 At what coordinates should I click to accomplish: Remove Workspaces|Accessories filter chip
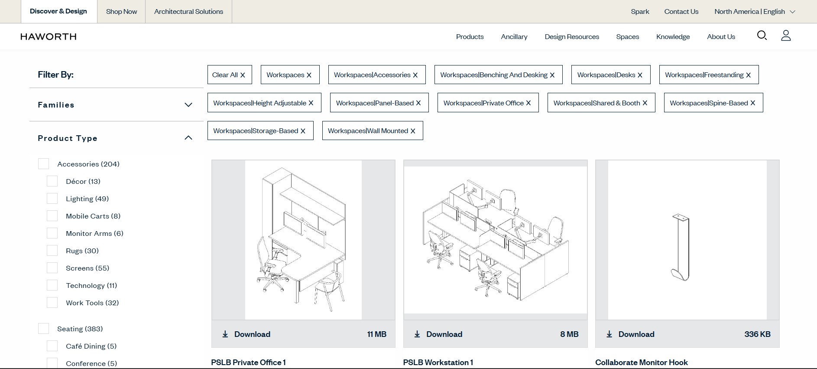pos(415,75)
